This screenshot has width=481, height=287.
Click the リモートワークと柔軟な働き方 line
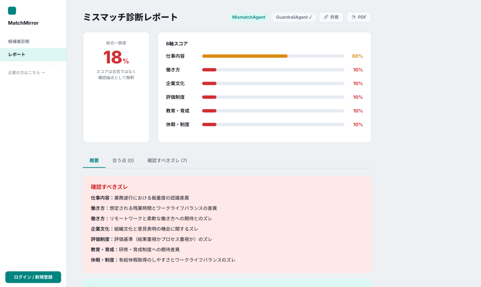tap(152, 219)
